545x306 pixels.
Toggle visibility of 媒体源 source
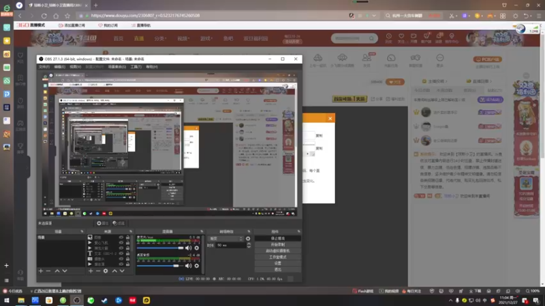point(121,265)
